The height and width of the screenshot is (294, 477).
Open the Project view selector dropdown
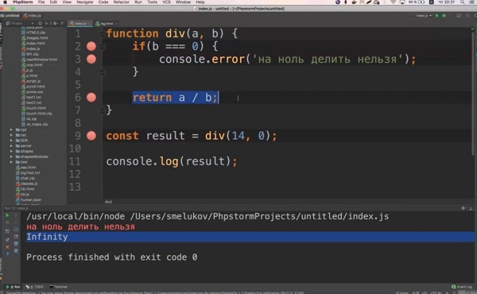[x=20, y=23]
